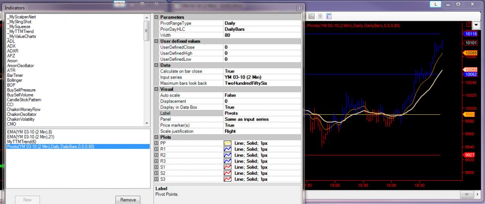Click the S1 red line style icon

[227, 167]
